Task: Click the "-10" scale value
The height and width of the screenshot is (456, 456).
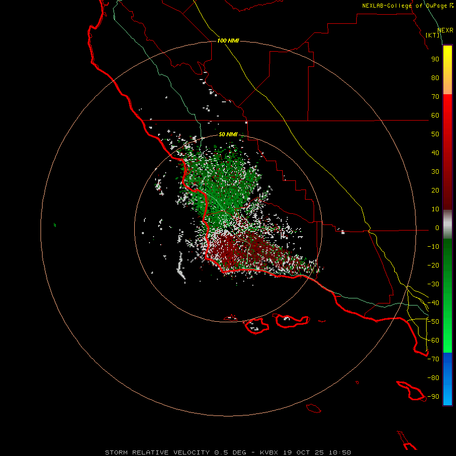Action: [433, 247]
